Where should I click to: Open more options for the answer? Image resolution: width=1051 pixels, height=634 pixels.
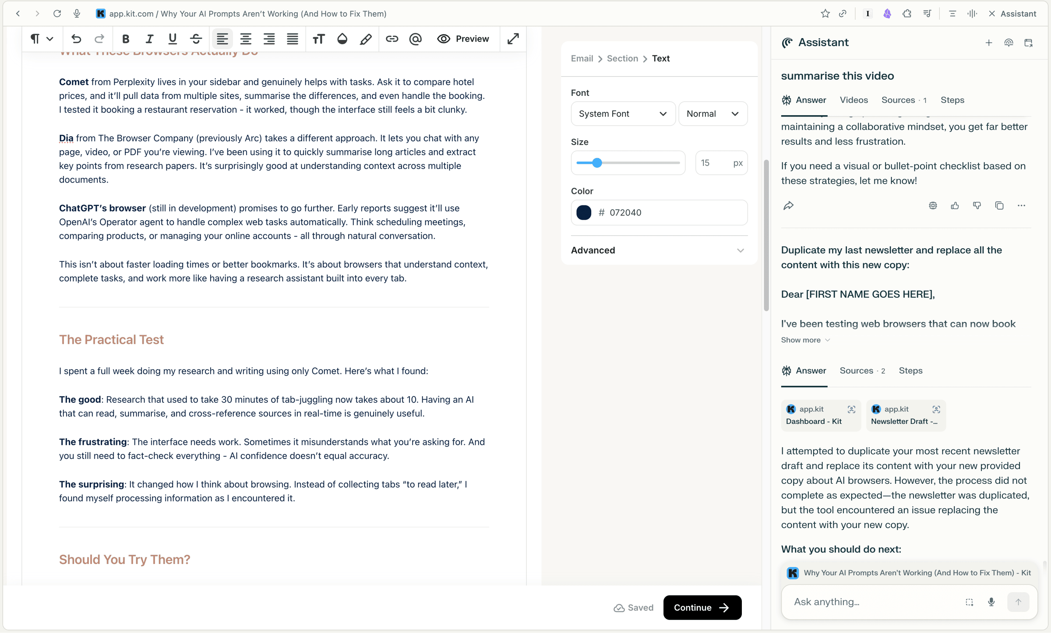[x=1021, y=206]
